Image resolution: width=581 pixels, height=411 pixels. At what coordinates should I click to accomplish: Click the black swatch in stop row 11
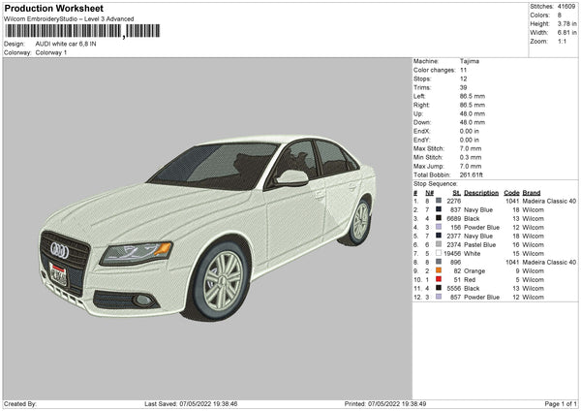pyautogui.click(x=438, y=288)
